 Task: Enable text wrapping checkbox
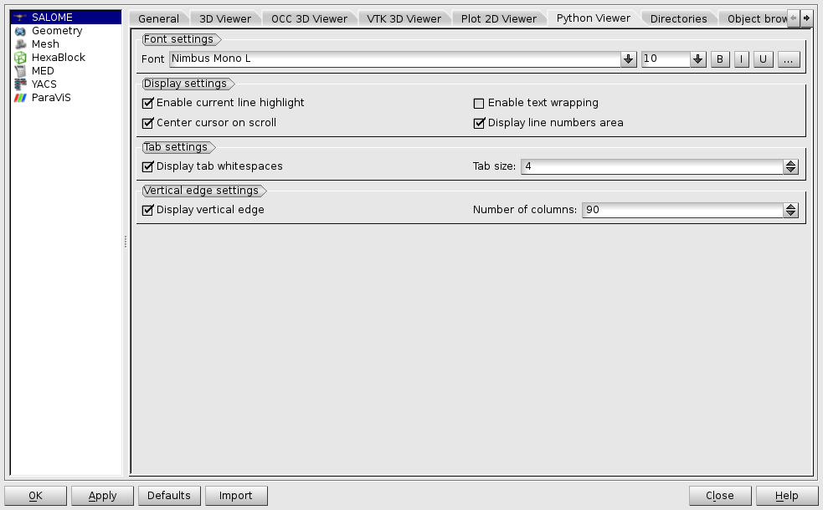tap(480, 103)
